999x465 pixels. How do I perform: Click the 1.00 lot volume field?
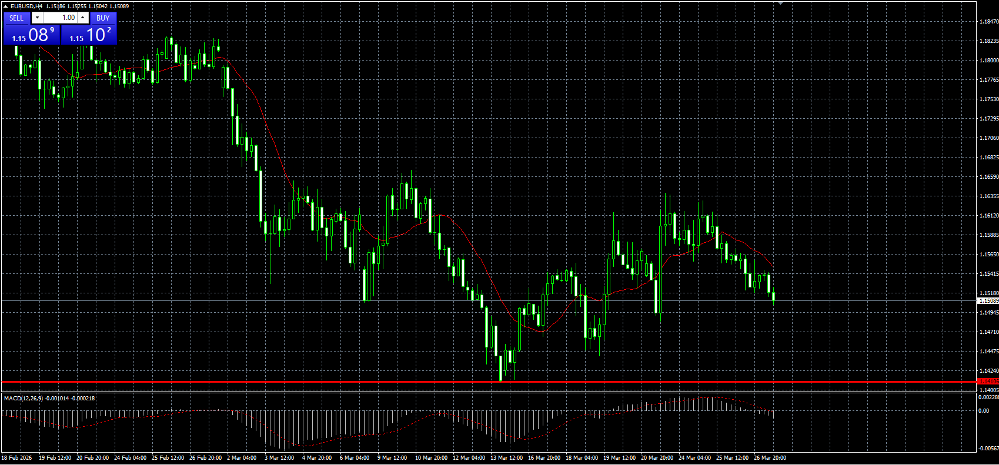click(x=60, y=18)
